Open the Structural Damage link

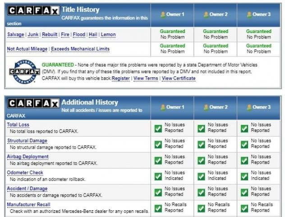coord(27,141)
